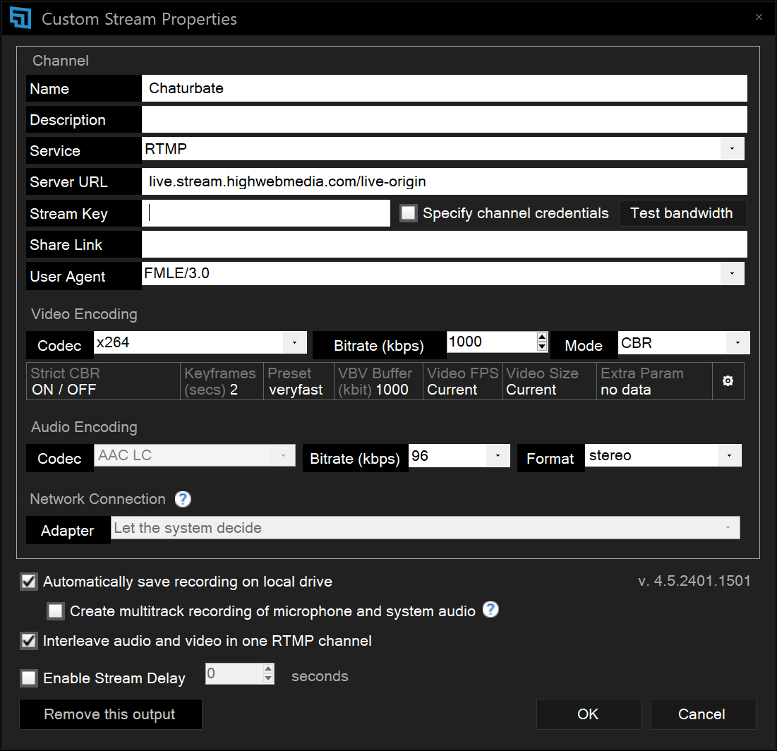Decrease video bitrate with down arrow

pyautogui.click(x=541, y=347)
